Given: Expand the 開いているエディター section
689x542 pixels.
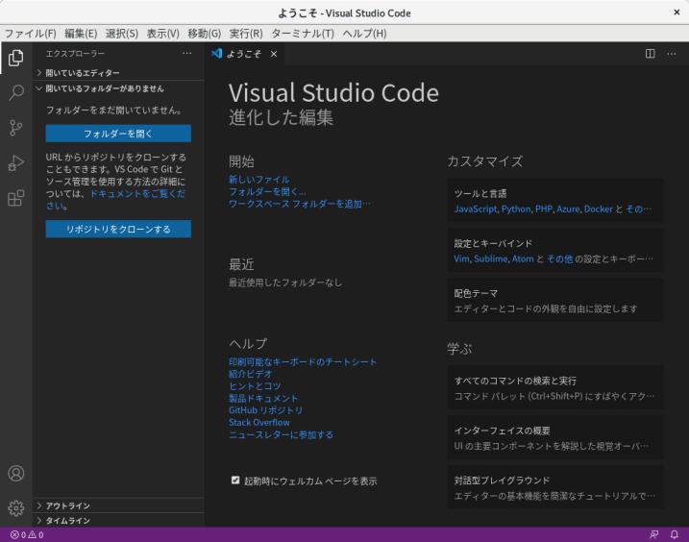Looking at the screenshot, I should pos(118,73).
